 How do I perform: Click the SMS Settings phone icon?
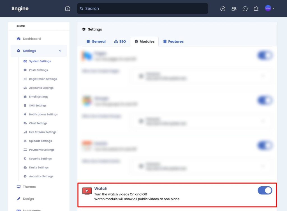click(25, 106)
